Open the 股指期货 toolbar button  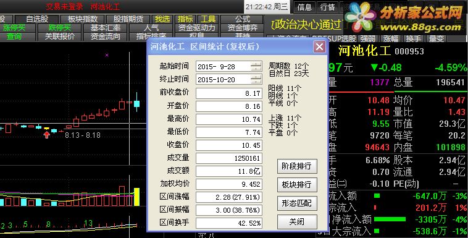click(x=128, y=19)
